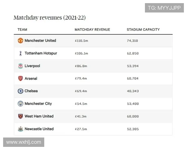Screen dimensions: 187x150
Task: Open the Manchester United team name
Action: coord(40,41)
